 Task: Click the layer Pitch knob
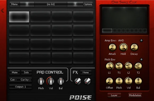[119, 81]
